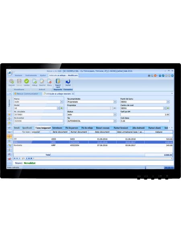Open the Tip proprietate dropdown

coord(115,102)
